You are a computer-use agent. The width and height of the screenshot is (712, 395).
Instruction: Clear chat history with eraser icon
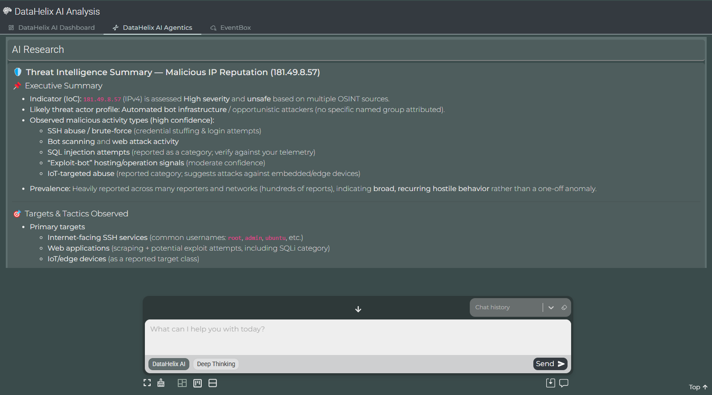click(564, 307)
